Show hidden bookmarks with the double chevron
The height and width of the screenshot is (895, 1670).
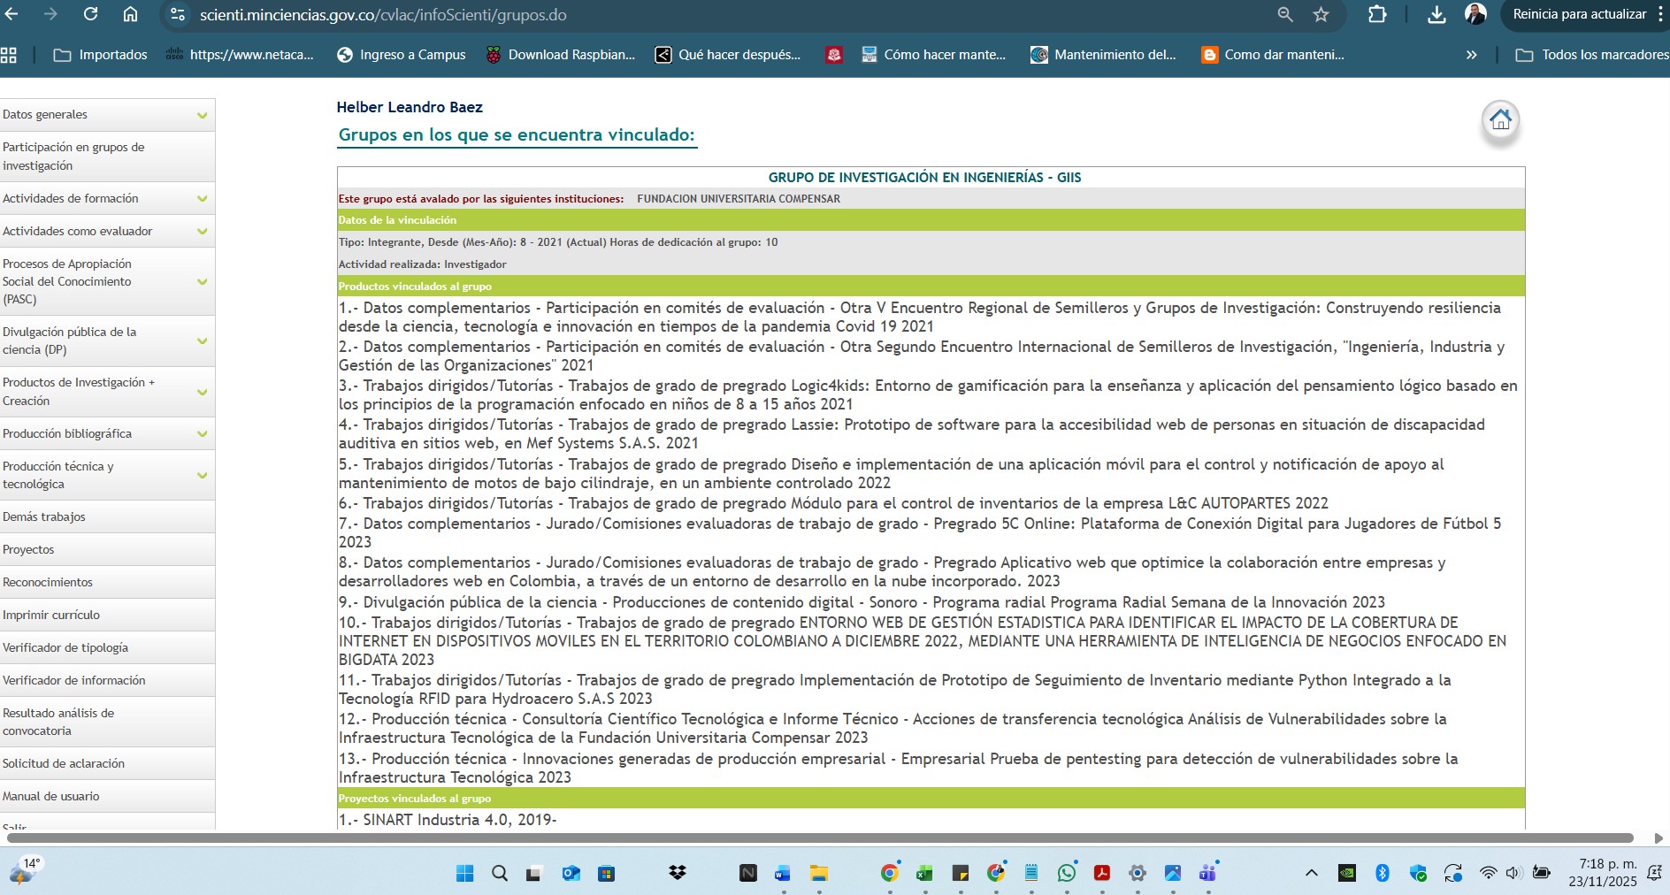[1471, 55]
